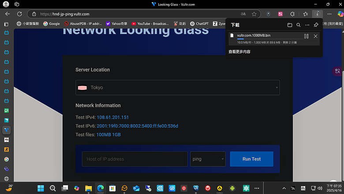Image resolution: width=344 pixels, height=194 pixels.
Task: Open the ChatGPT bookmark
Action: tap(199, 24)
